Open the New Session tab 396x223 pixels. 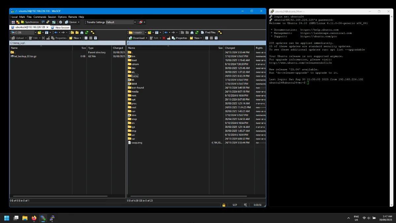point(60,27)
